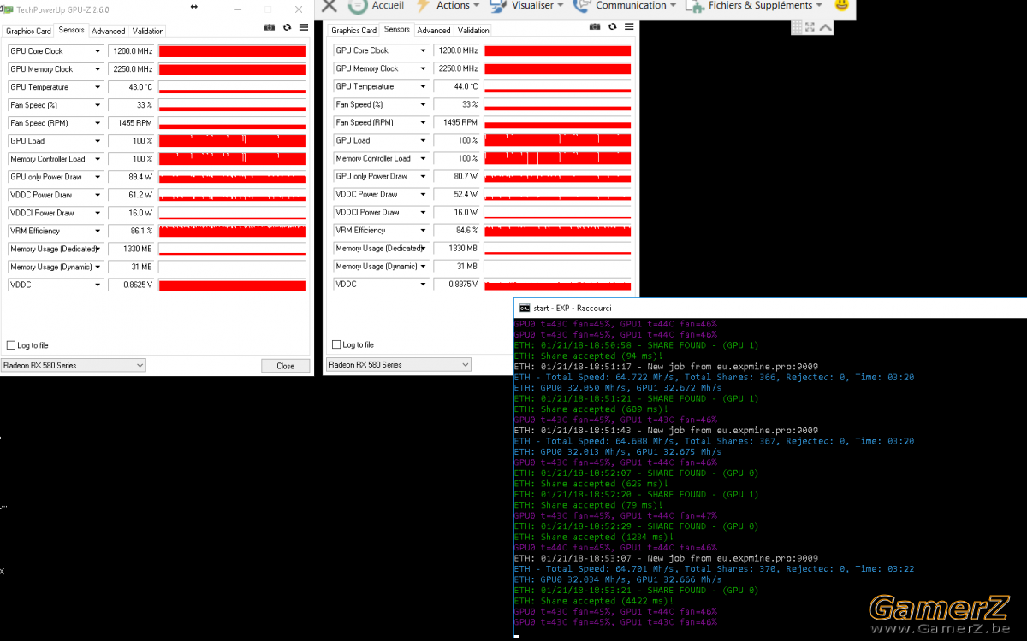The width and height of the screenshot is (1027, 641).
Task: Click the 61.2 W VDDC power value
Action: (x=132, y=195)
